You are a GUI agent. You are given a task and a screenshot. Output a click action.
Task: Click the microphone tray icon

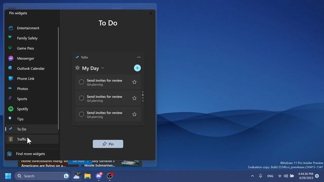(x=261, y=176)
